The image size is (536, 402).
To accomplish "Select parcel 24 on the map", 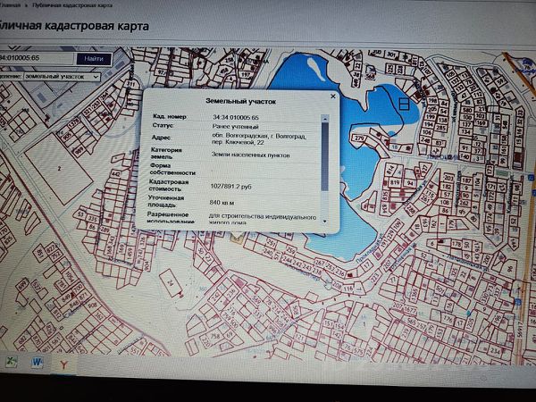I will click(x=171, y=282).
